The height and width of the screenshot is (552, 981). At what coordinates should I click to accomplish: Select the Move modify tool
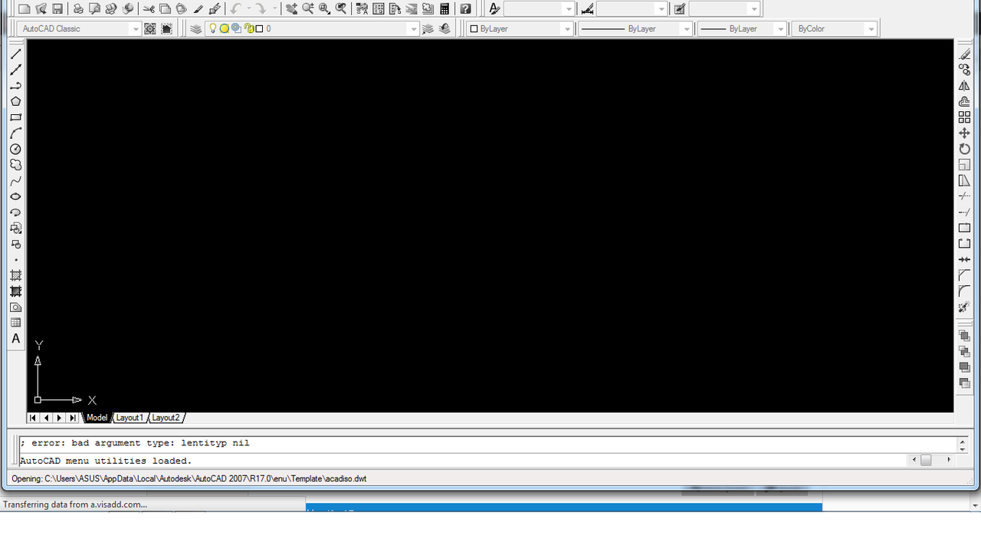(965, 133)
